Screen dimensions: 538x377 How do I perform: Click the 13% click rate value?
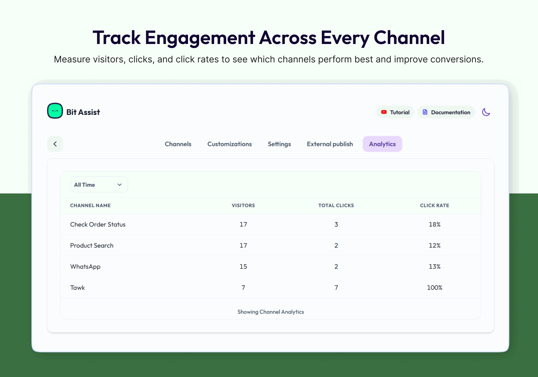point(435,267)
